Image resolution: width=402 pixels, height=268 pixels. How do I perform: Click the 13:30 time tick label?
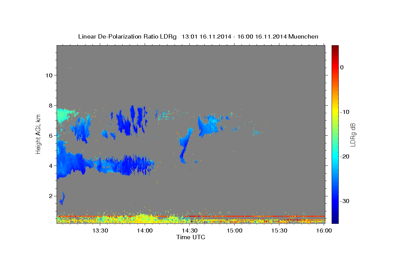(x=100, y=230)
